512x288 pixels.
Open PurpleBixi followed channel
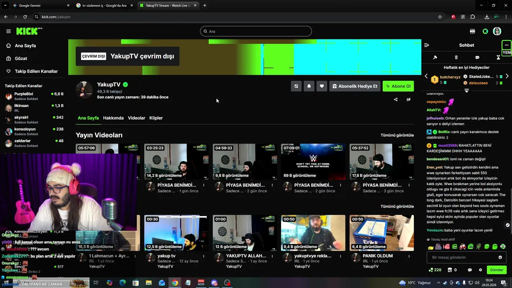coord(34,96)
